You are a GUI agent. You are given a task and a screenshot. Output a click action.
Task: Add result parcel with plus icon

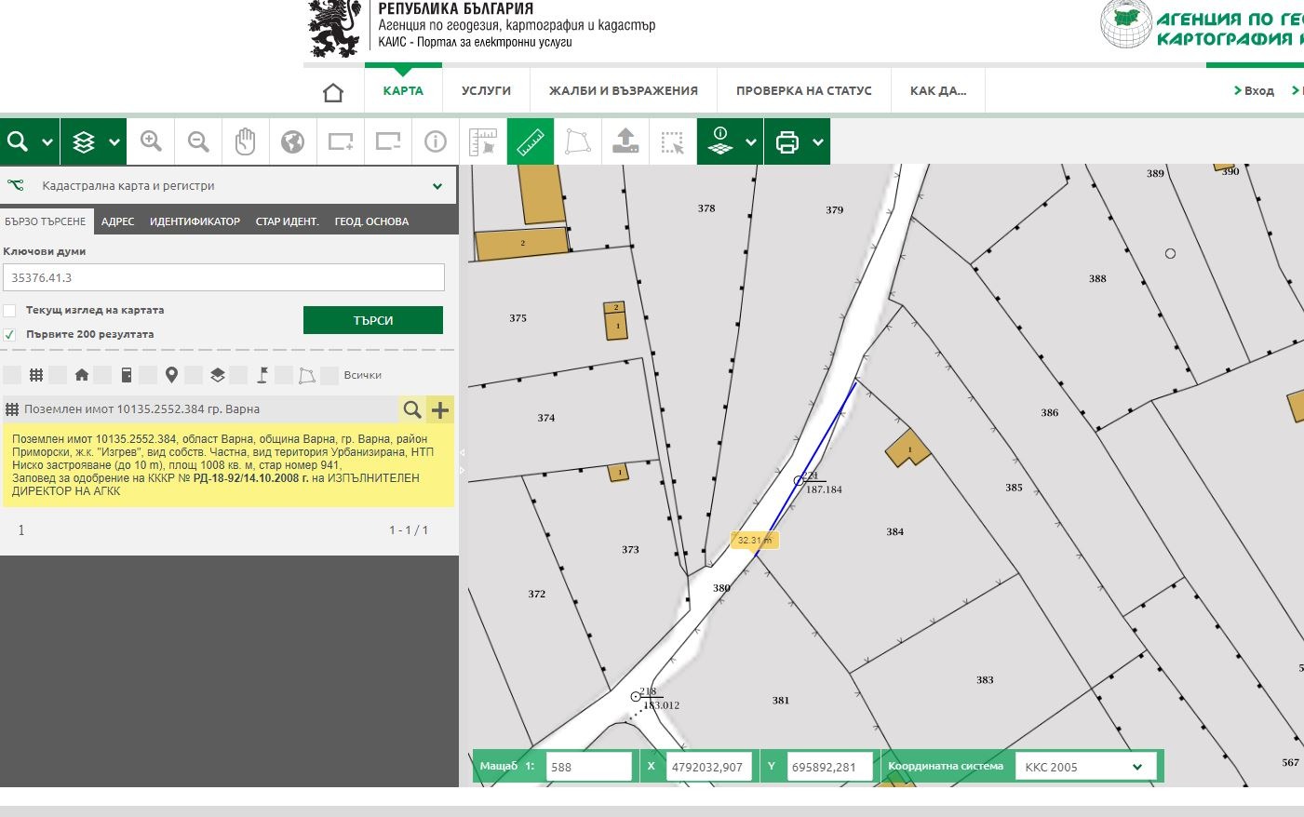point(440,409)
